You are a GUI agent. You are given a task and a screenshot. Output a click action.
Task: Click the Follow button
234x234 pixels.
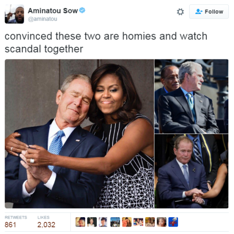[x=209, y=12]
